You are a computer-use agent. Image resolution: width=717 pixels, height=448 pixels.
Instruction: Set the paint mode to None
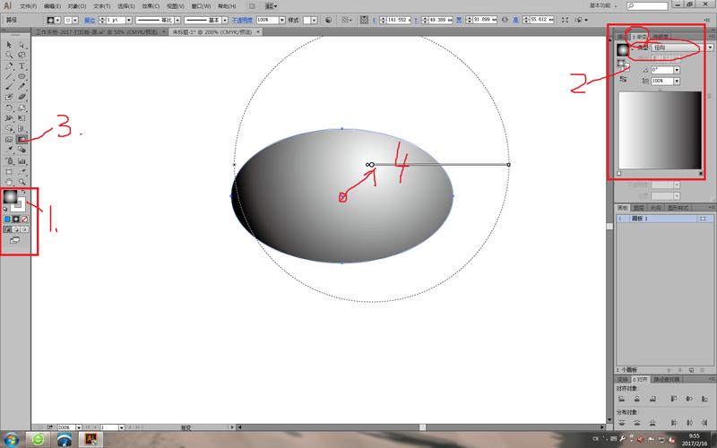(25, 219)
